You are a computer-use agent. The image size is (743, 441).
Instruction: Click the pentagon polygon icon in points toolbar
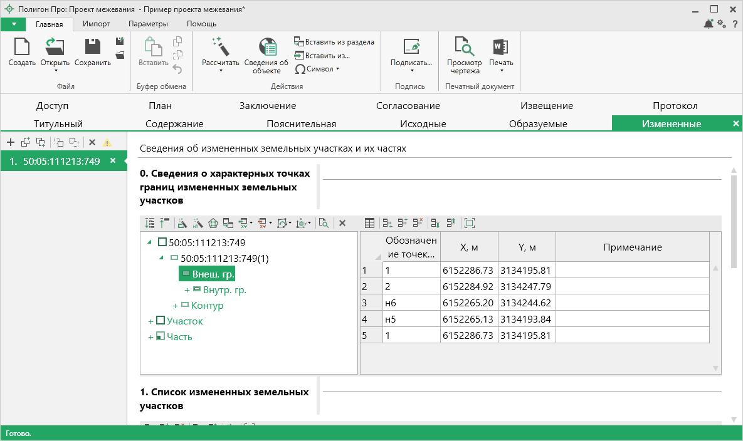[x=213, y=222]
